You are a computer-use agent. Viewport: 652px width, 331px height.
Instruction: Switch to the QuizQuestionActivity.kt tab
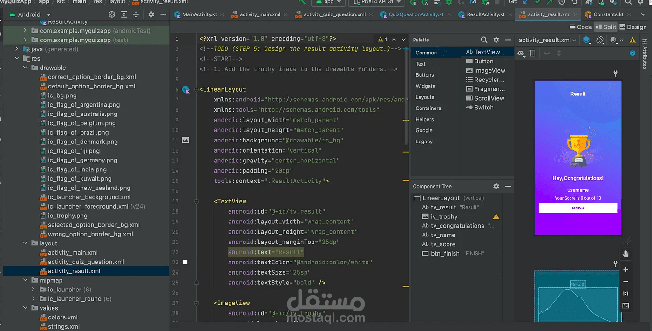pos(415,14)
